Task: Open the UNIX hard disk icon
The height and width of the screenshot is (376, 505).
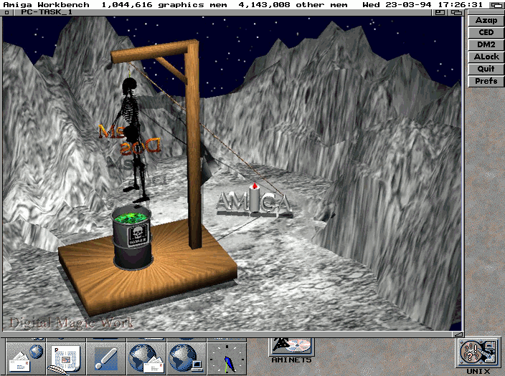Action: click(478, 356)
